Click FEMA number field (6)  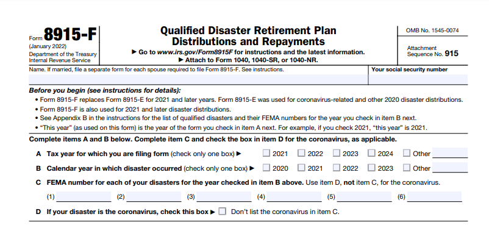434,196
